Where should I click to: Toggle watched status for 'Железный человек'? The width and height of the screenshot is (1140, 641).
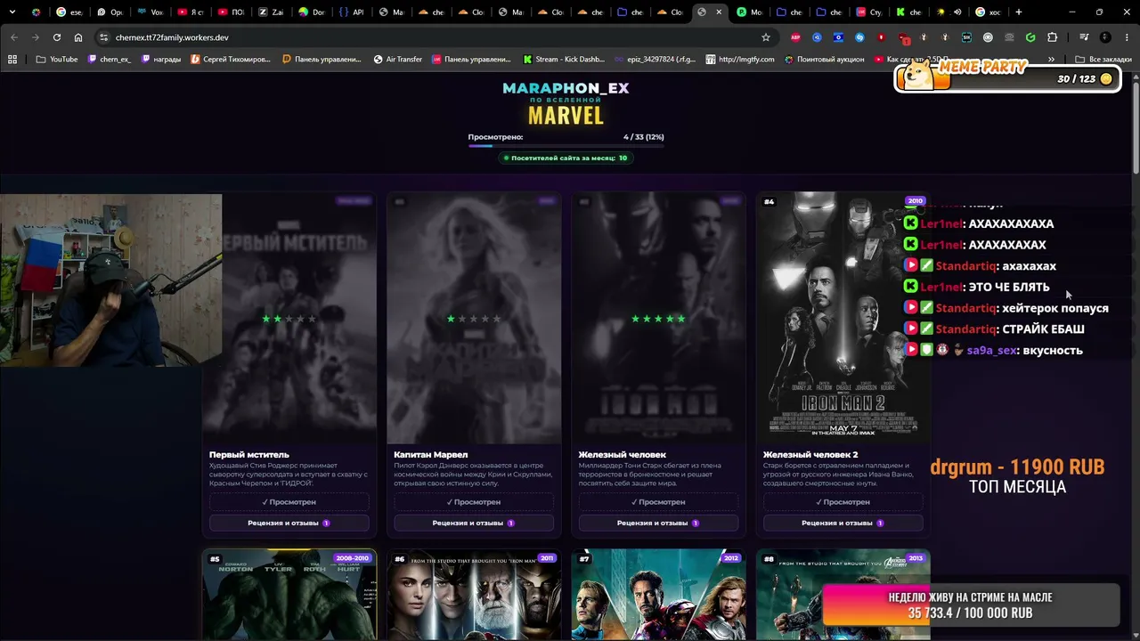(658, 502)
